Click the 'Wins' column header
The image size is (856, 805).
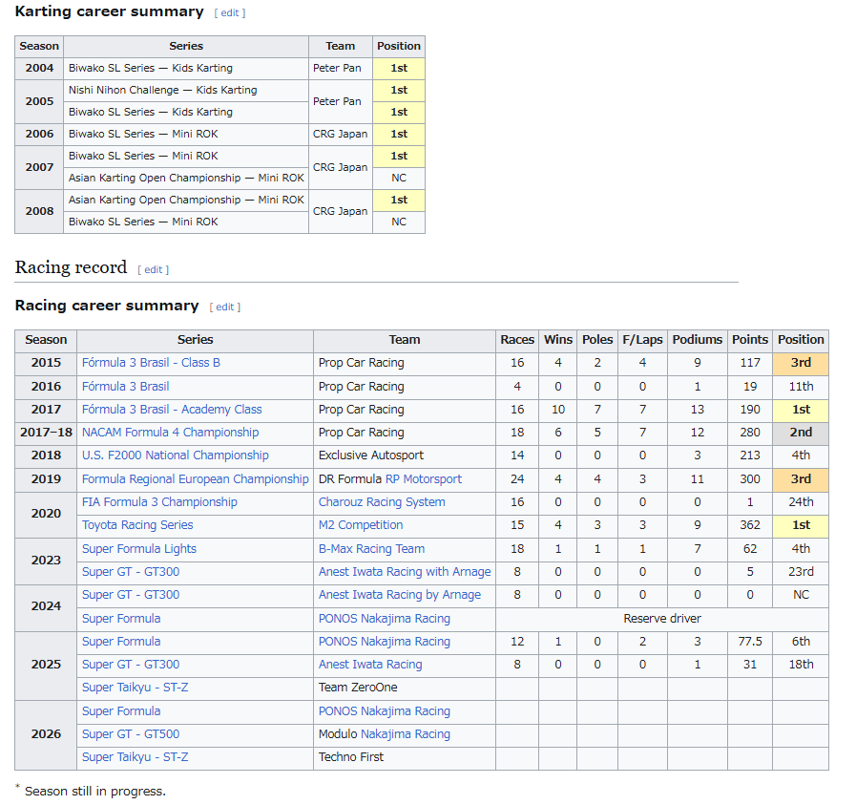pos(558,340)
